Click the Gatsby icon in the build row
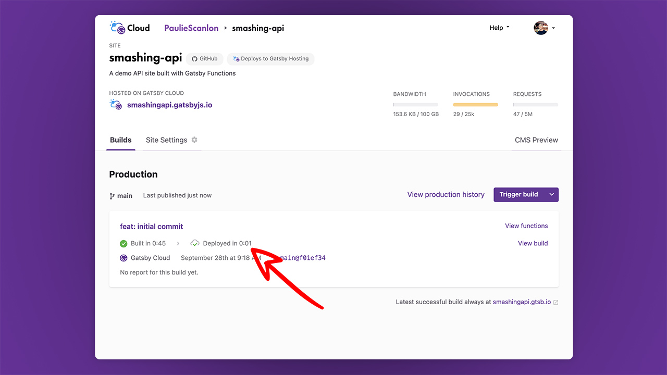The image size is (667, 375). click(123, 258)
